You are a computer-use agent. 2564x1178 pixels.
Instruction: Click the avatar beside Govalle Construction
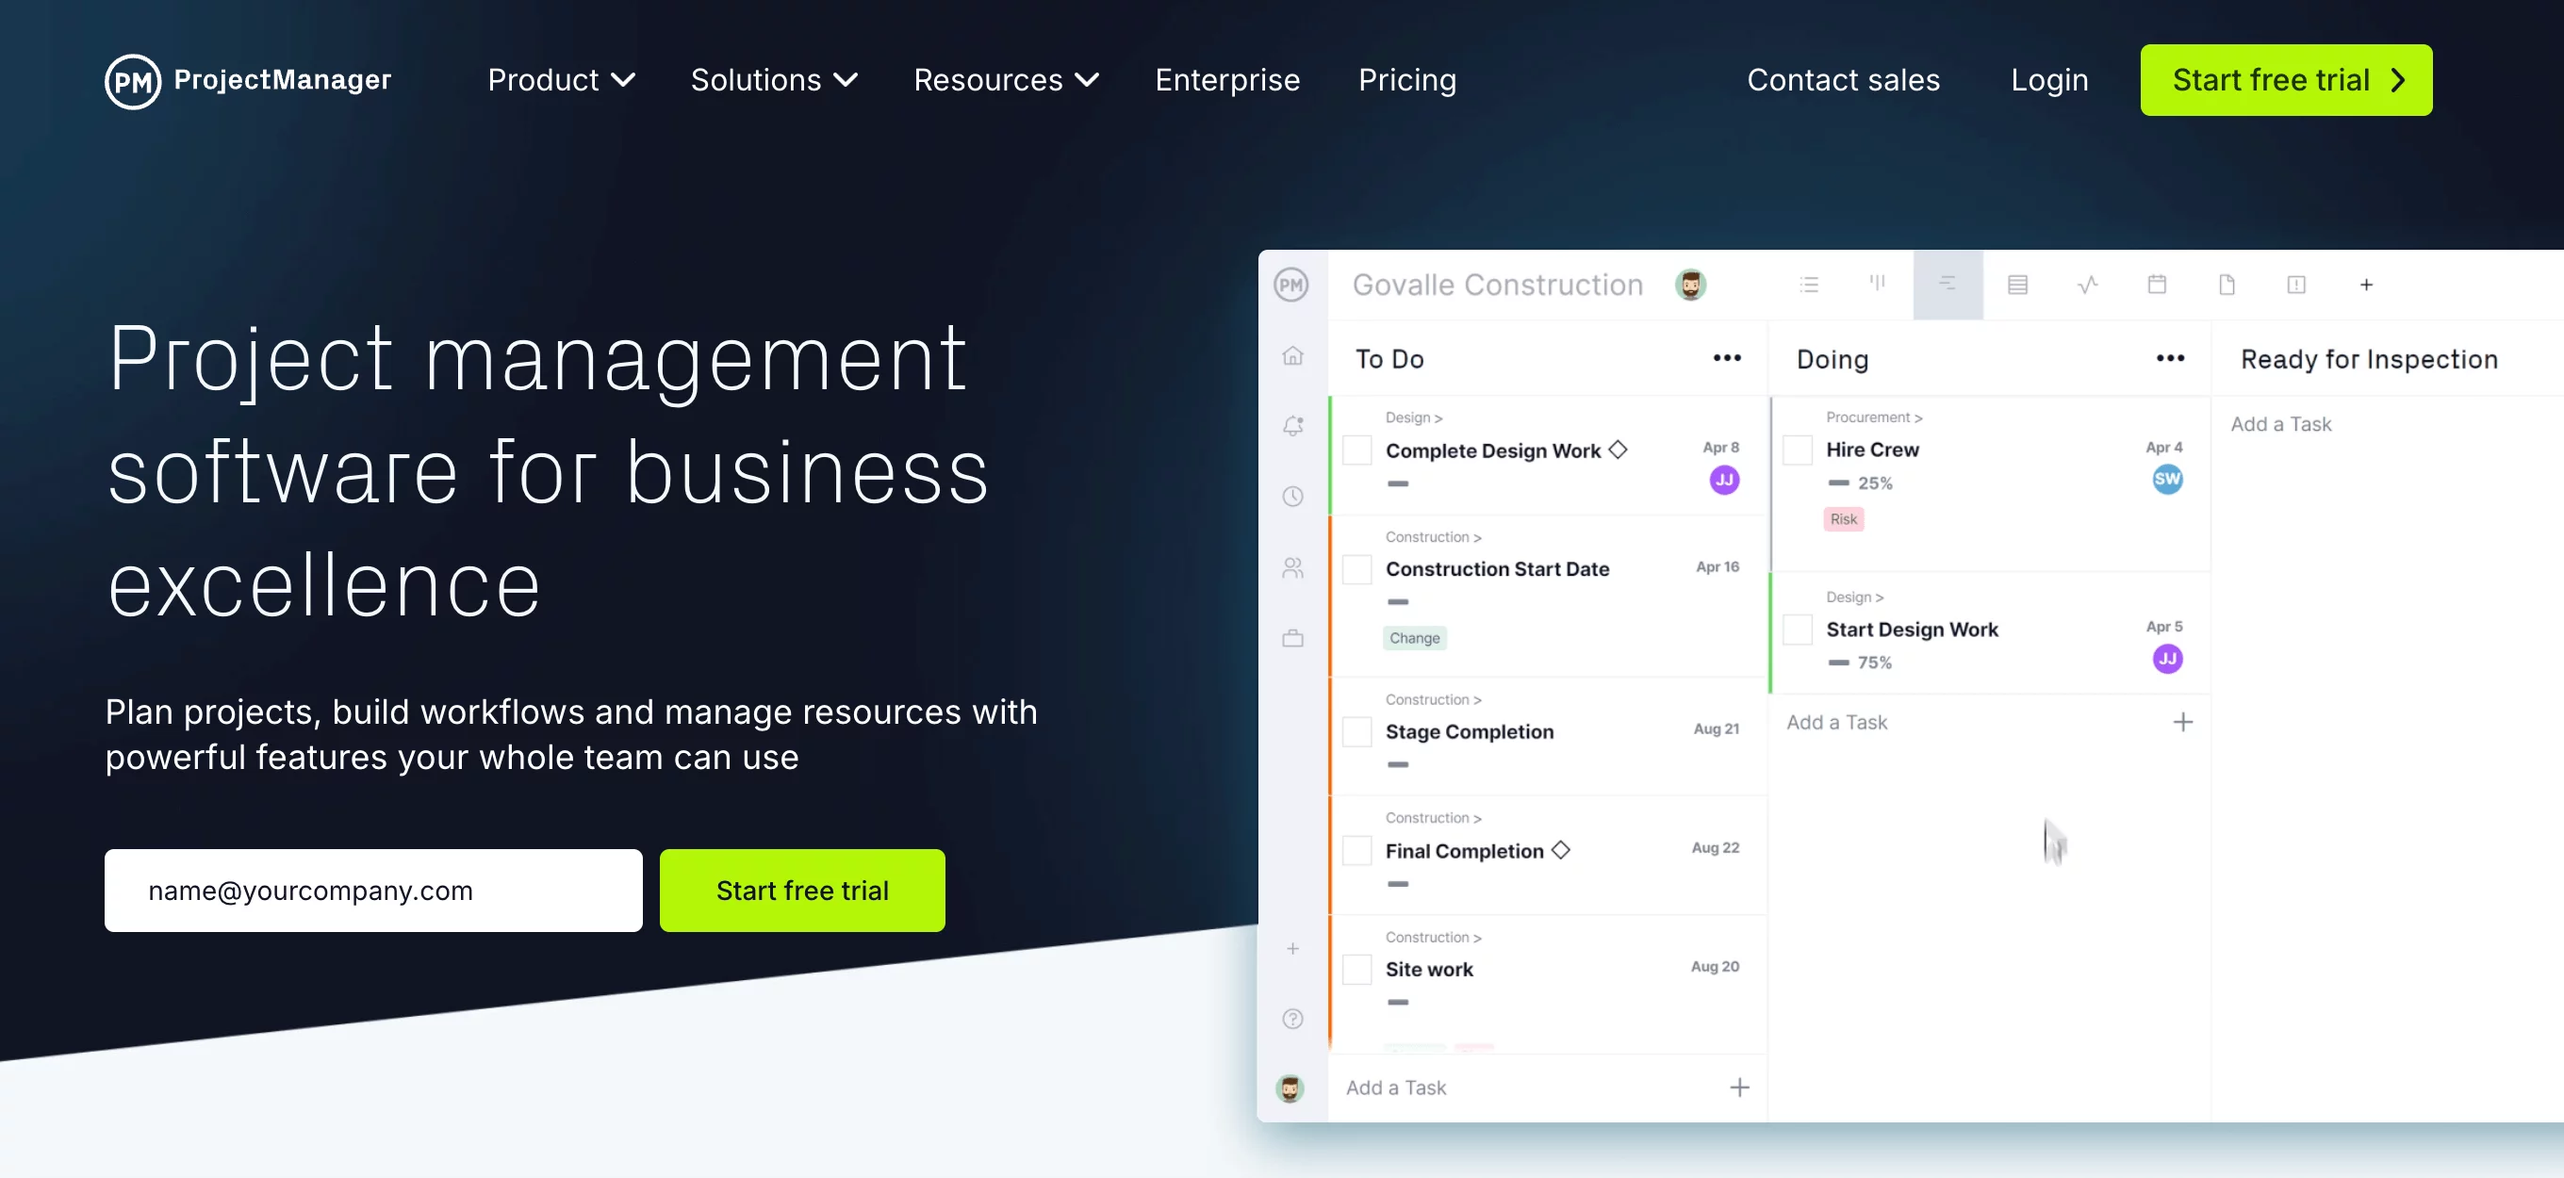1690,285
